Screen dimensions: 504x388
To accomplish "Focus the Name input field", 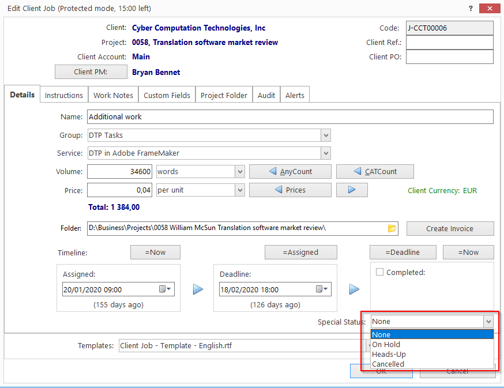I will [290, 116].
